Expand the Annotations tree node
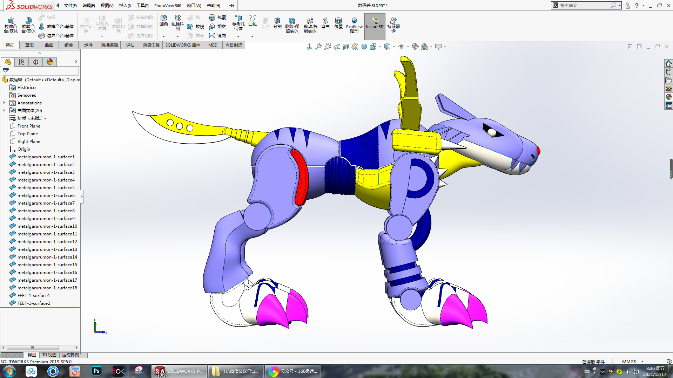Image resolution: width=673 pixels, height=378 pixels. [4, 103]
